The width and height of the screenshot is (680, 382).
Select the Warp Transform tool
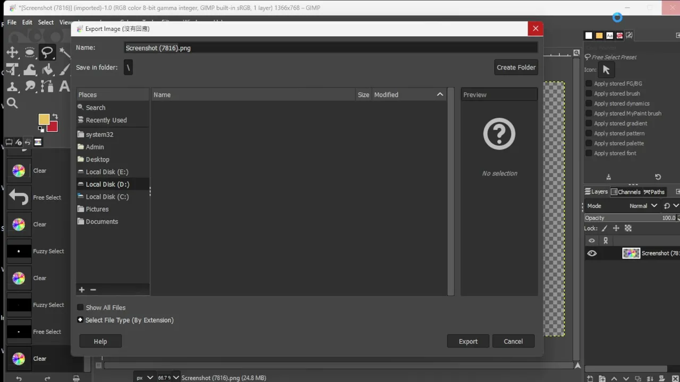click(30, 70)
